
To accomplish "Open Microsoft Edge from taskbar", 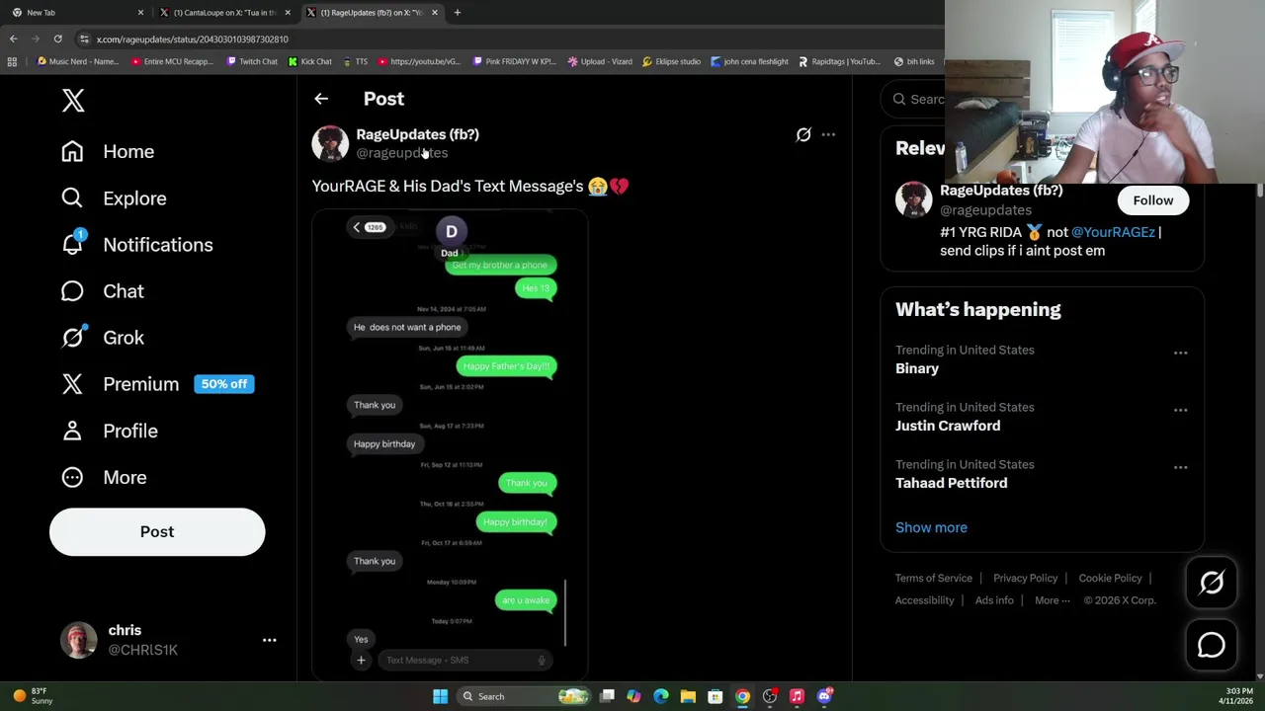I will tap(661, 696).
